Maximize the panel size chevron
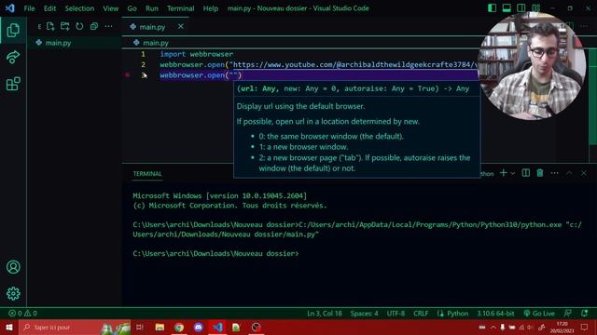Screen dimensions: 597x335 click(569, 173)
